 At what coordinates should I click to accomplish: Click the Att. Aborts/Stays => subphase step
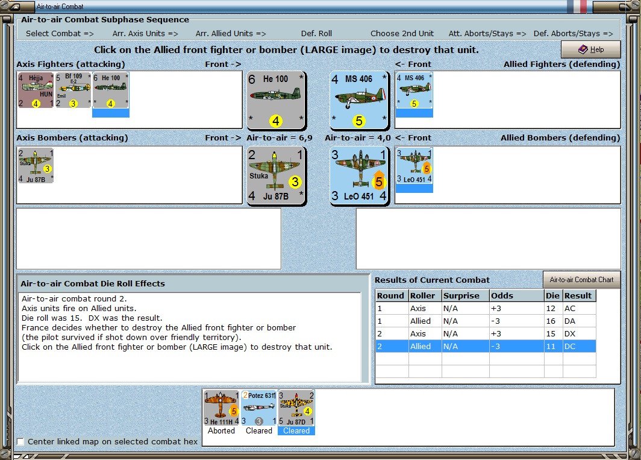[487, 34]
